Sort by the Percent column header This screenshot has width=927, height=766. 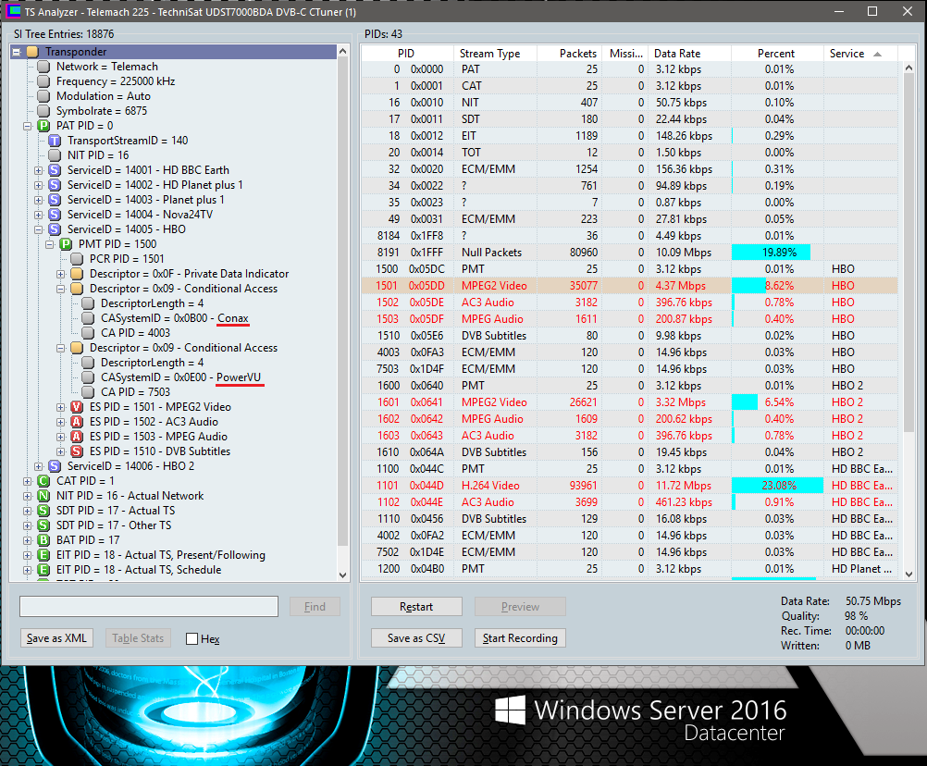777,54
